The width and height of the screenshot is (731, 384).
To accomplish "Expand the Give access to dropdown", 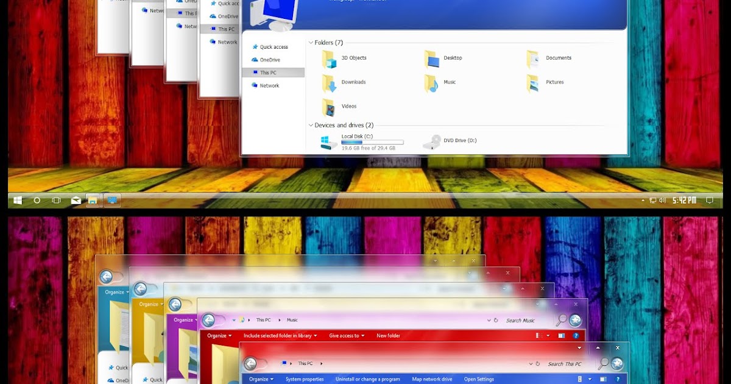I will click(x=347, y=336).
